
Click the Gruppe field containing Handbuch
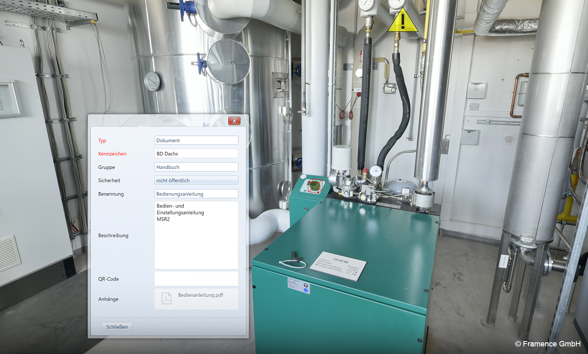coord(196,167)
